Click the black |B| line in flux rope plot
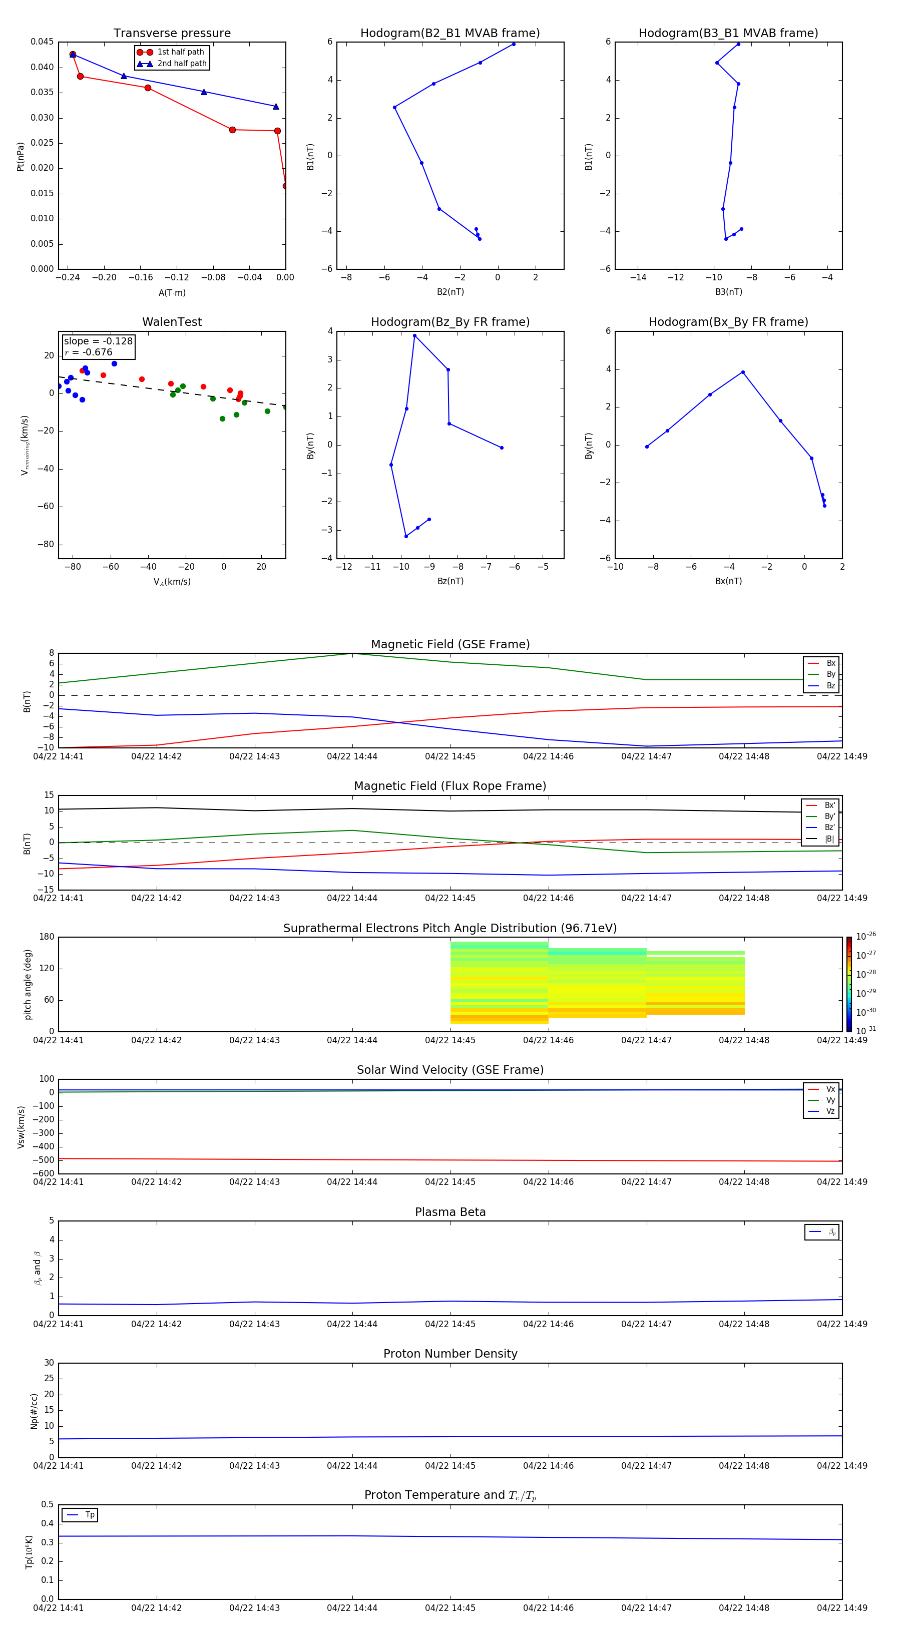Viewport: 901px width, 1652px height. point(450,810)
